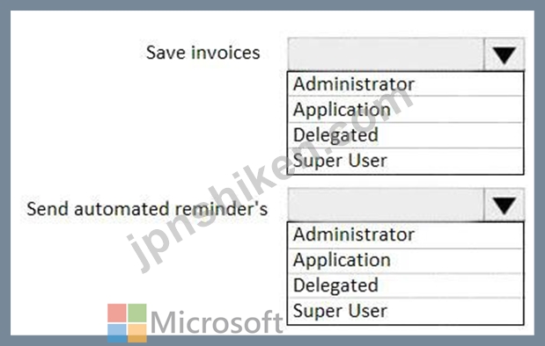Select Delegated under Save invoices

pos(405,135)
